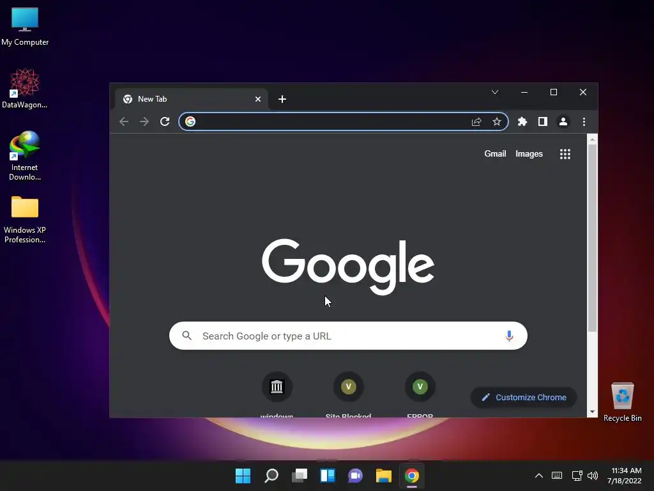The image size is (654, 491).
Task: Maximize the Chrome window
Action: tap(554, 92)
